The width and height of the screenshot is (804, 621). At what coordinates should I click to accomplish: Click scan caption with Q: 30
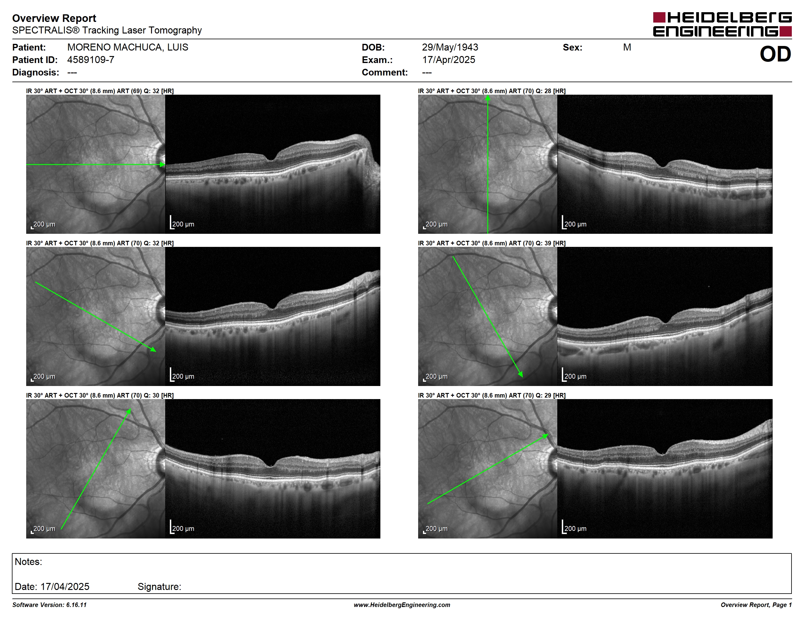point(100,395)
